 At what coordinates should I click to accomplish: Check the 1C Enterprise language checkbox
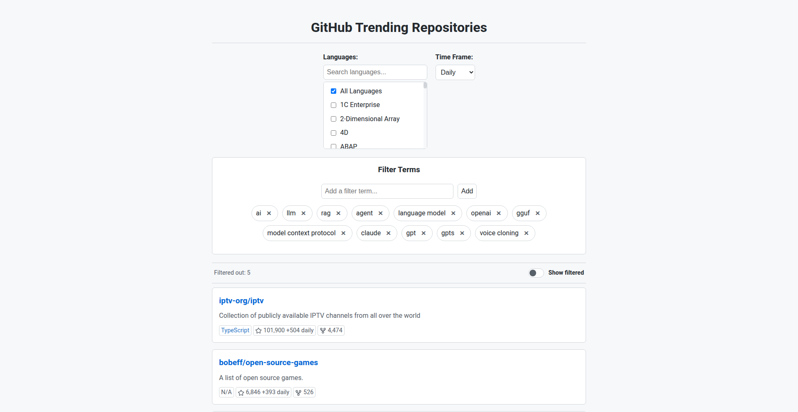[x=333, y=105]
